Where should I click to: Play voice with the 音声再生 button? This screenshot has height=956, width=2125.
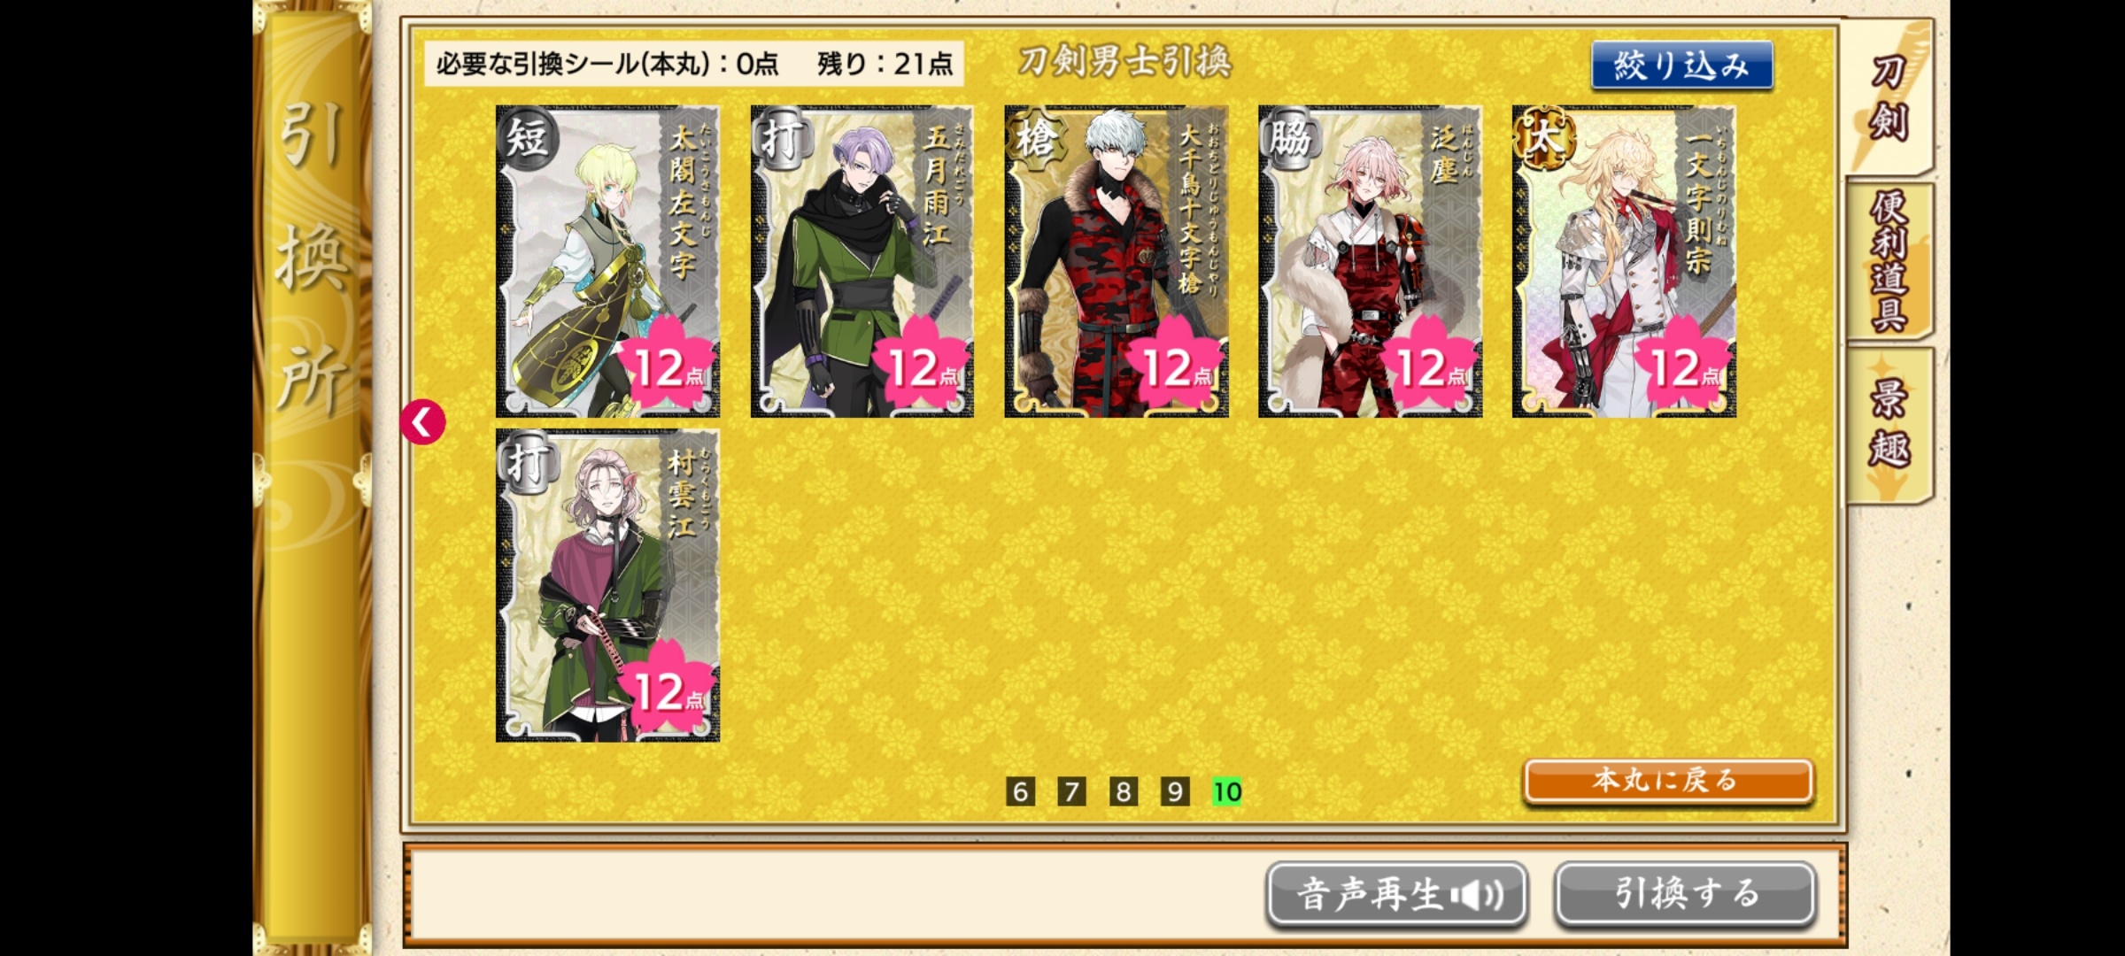click(1397, 894)
